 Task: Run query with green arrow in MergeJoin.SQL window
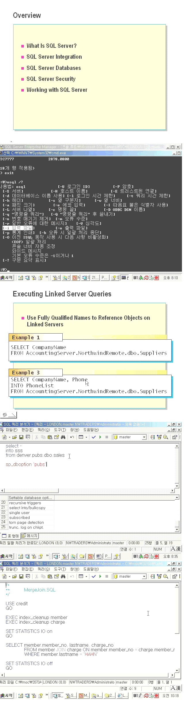[x=100, y=576]
